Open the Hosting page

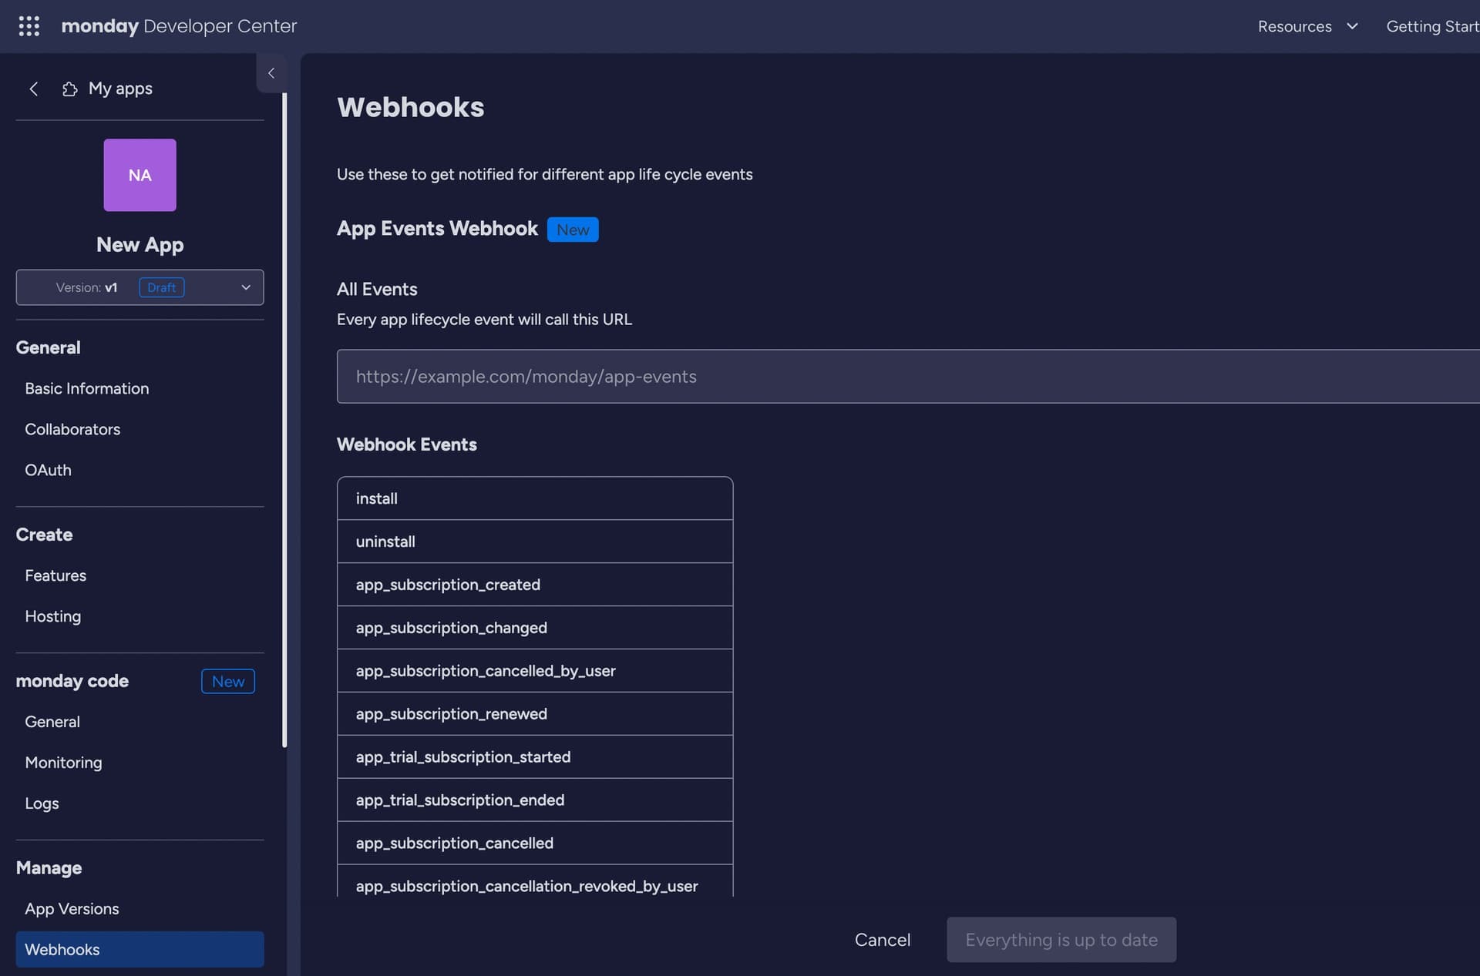point(52,616)
